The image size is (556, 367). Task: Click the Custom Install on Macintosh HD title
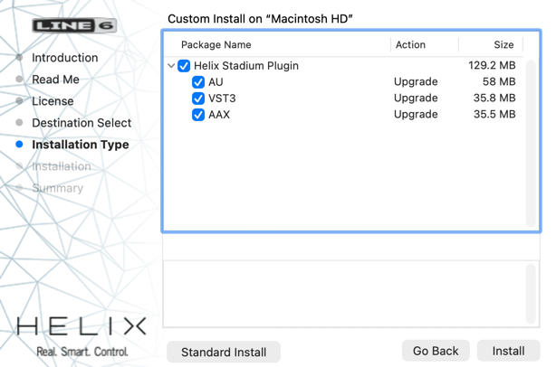(260, 19)
